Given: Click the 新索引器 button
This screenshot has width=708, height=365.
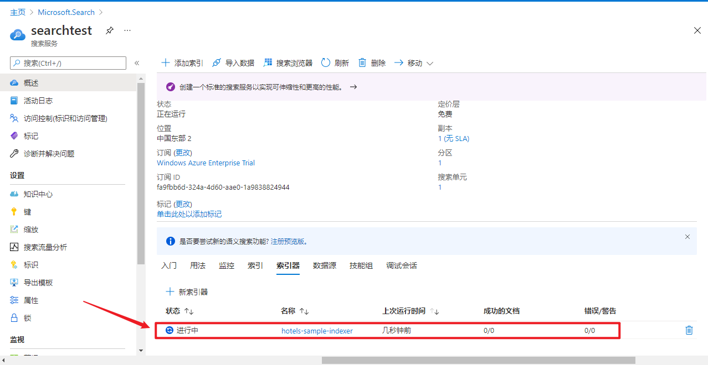Looking at the screenshot, I should (187, 291).
